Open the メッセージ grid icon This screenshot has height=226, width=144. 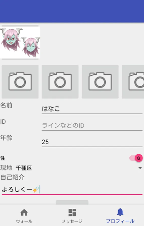[72, 212]
